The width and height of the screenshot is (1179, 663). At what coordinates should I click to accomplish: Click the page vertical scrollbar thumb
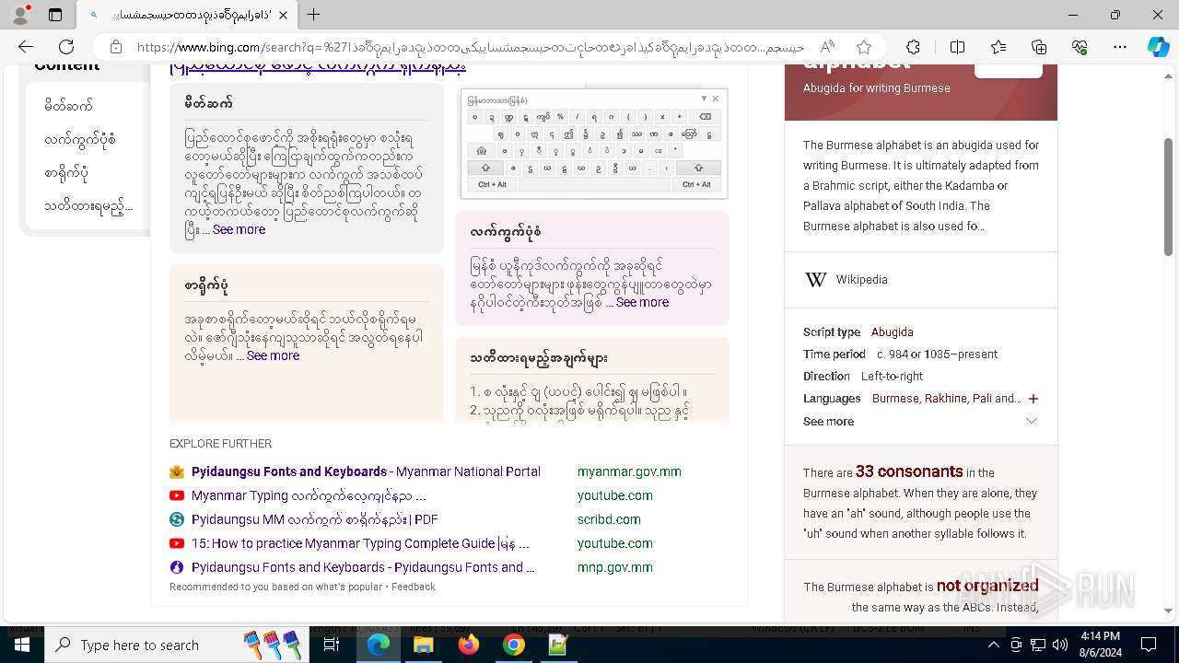pyautogui.click(x=1168, y=196)
